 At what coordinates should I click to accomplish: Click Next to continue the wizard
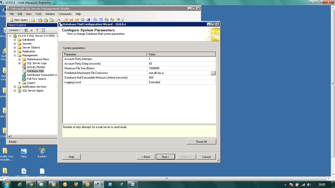coord(166,157)
